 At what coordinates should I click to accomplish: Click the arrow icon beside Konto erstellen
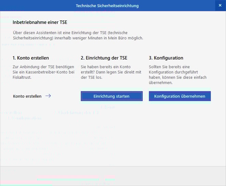coord(48,96)
